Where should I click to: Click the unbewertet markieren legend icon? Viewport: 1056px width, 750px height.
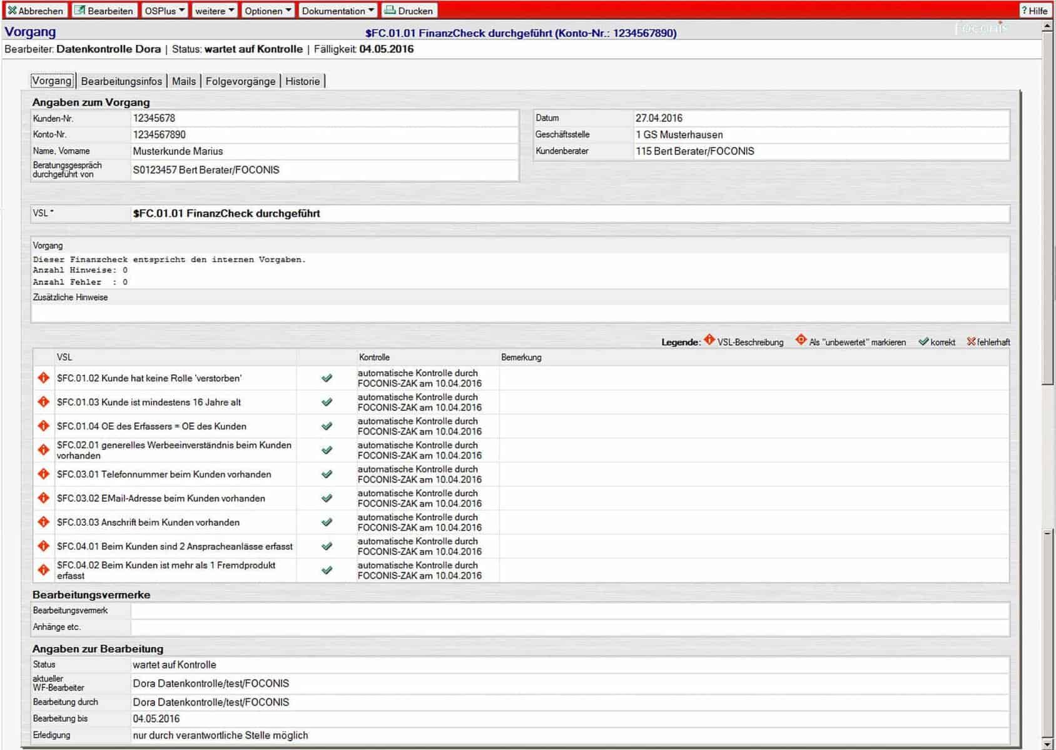click(801, 340)
